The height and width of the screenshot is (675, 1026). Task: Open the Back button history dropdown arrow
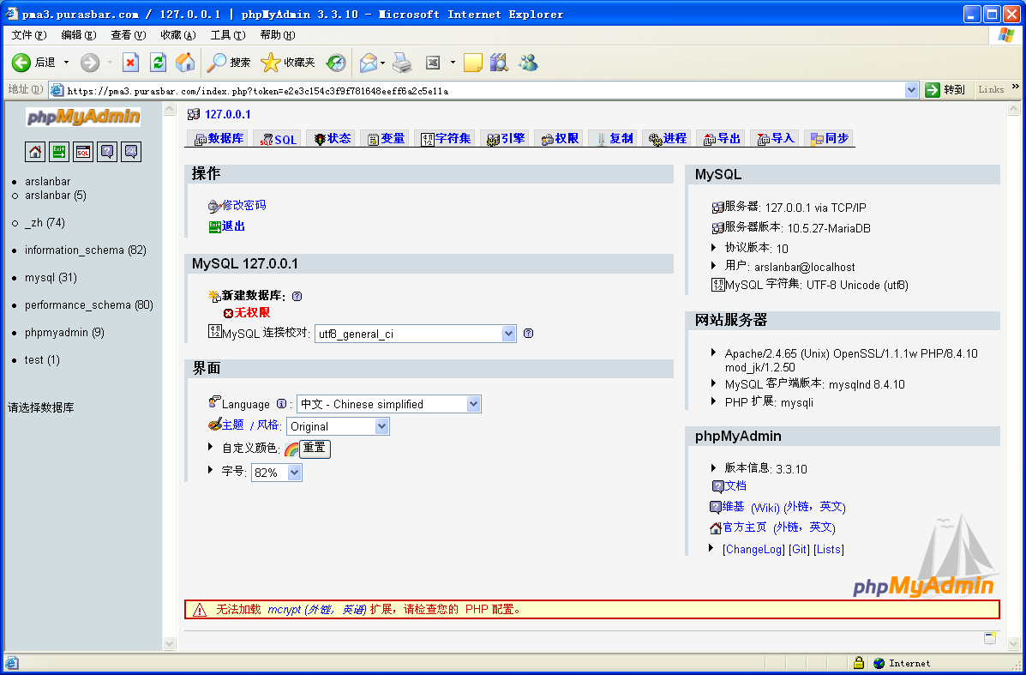(66, 63)
